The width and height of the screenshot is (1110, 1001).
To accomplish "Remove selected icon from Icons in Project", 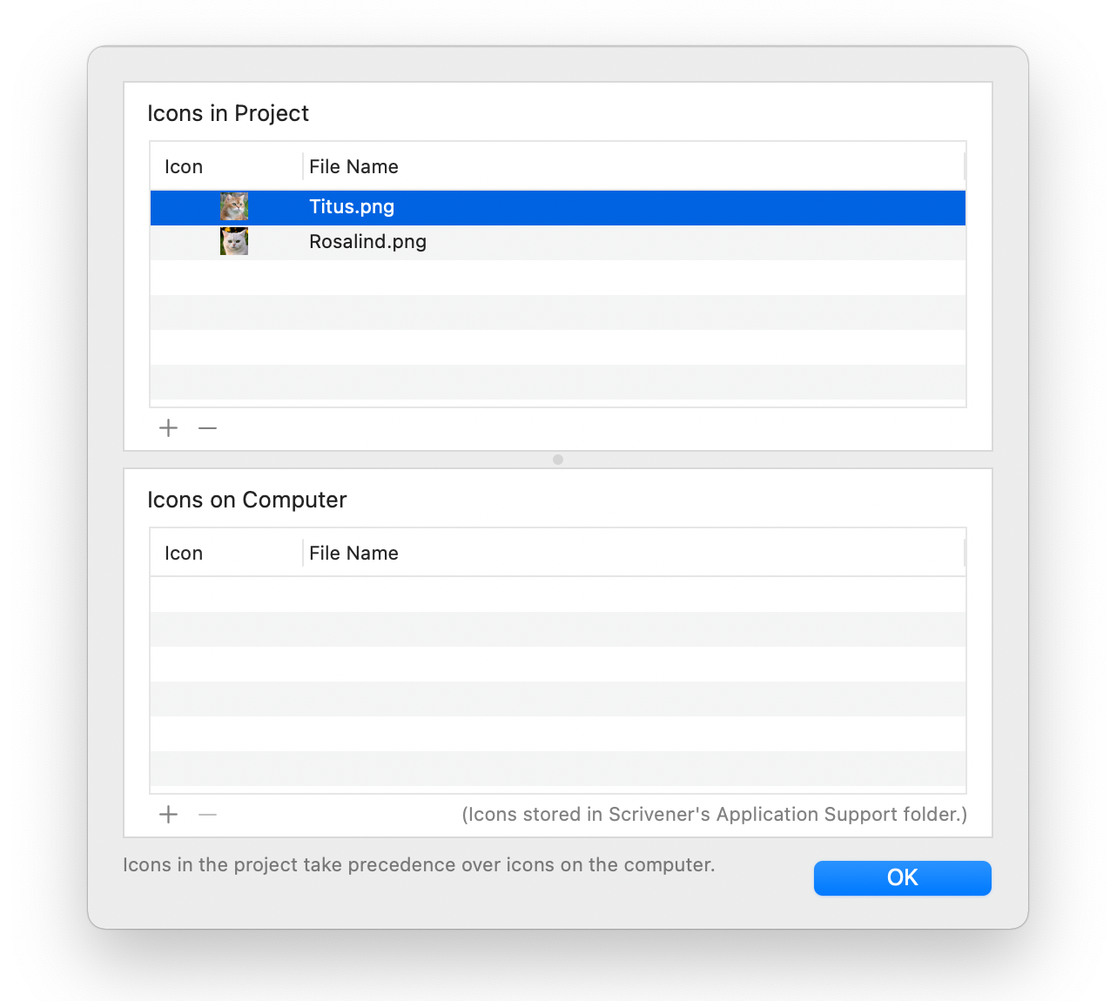I will pos(207,428).
